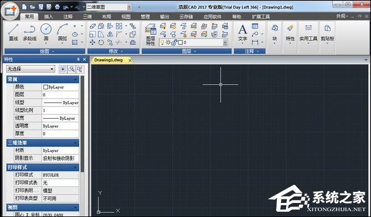
Task: Click the Open file folder icon
Action: 32,7
